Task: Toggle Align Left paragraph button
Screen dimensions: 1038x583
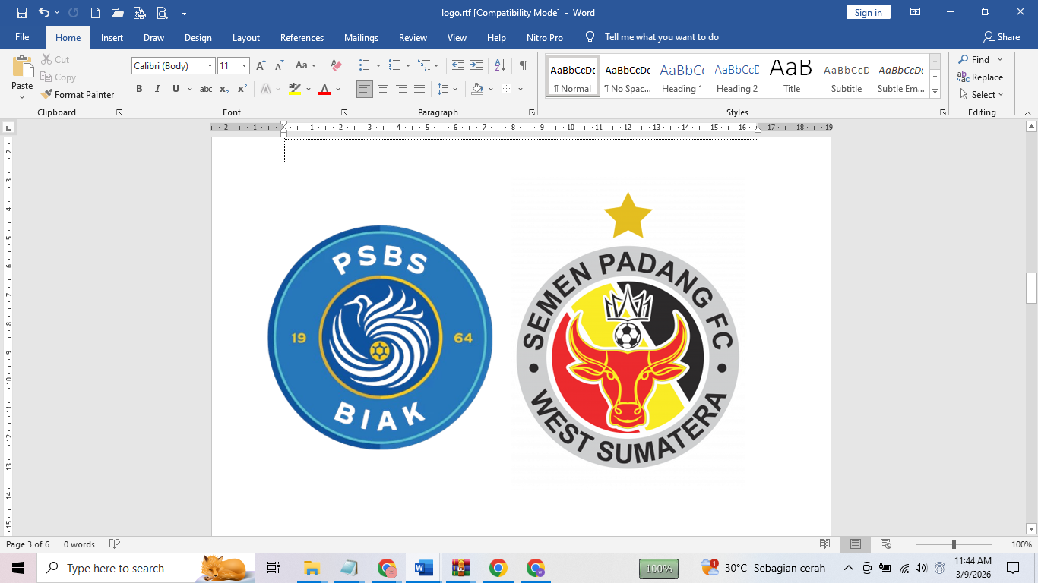Action: click(x=365, y=89)
